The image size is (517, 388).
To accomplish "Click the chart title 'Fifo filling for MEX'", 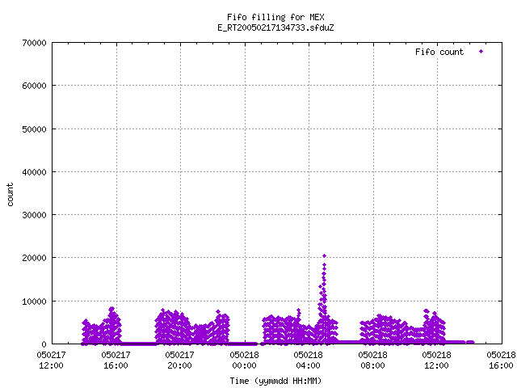I will coord(275,17).
